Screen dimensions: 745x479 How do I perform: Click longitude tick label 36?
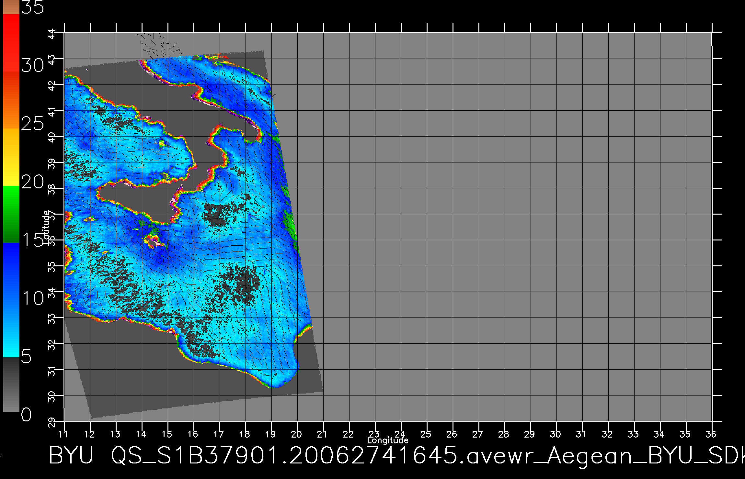711,434
